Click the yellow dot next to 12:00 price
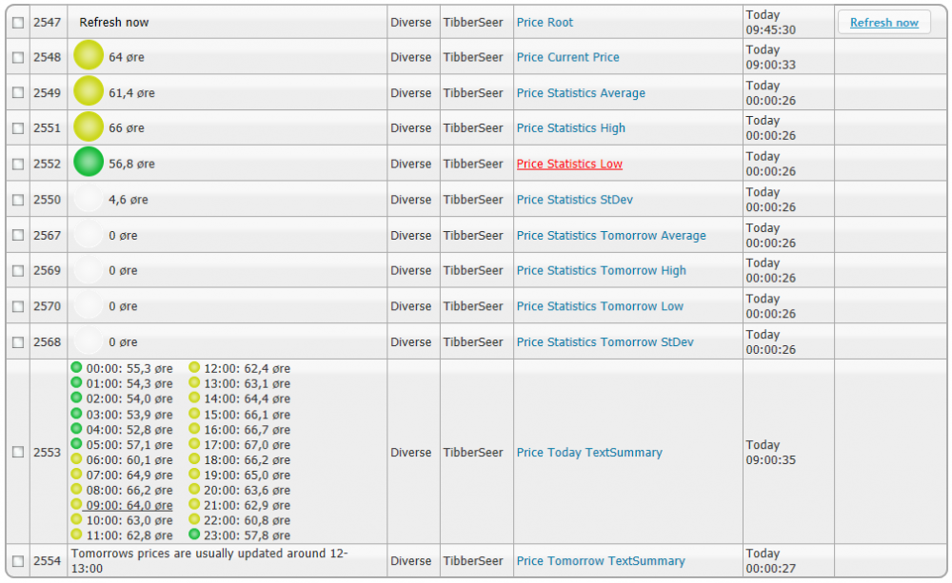The height and width of the screenshot is (583, 952). click(x=194, y=368)
